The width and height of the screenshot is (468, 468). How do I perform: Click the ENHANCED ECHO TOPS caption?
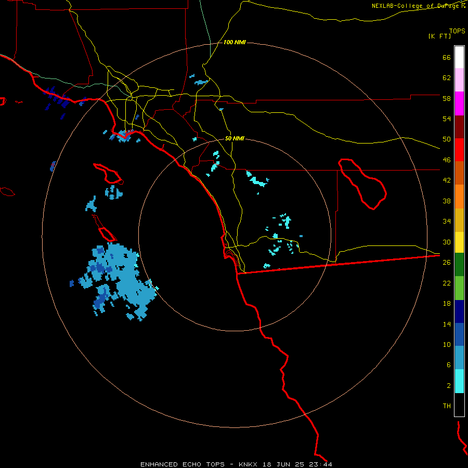183,464
